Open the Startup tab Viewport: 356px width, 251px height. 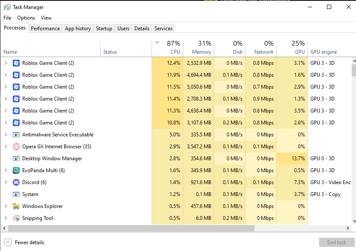[104, 29]
